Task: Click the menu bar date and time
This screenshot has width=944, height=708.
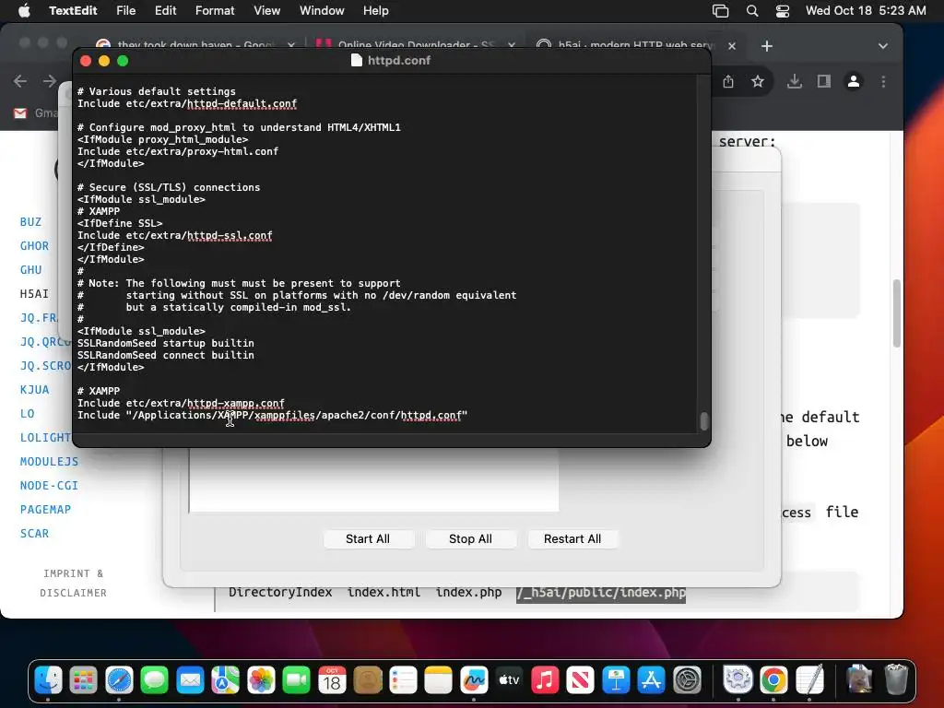Action: click(x=866, y=11)
